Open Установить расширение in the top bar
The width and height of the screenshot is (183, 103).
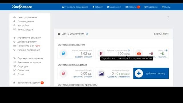[x=75, y=7]
